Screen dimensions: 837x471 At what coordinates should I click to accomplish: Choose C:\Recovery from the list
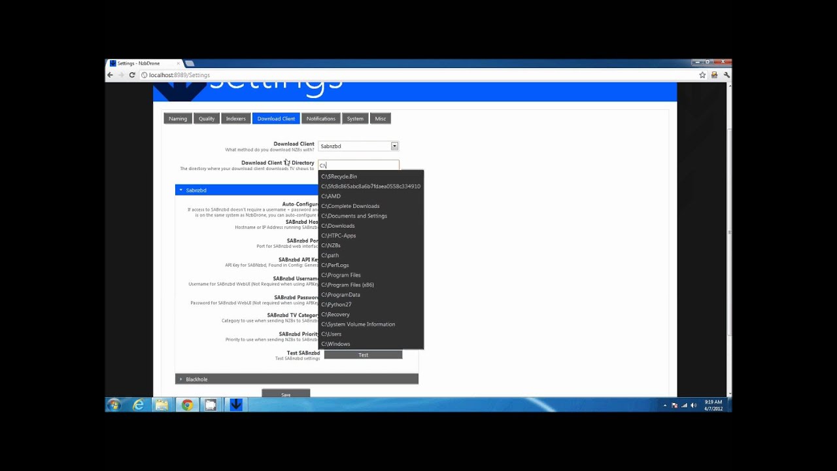[x=371, y=314]
